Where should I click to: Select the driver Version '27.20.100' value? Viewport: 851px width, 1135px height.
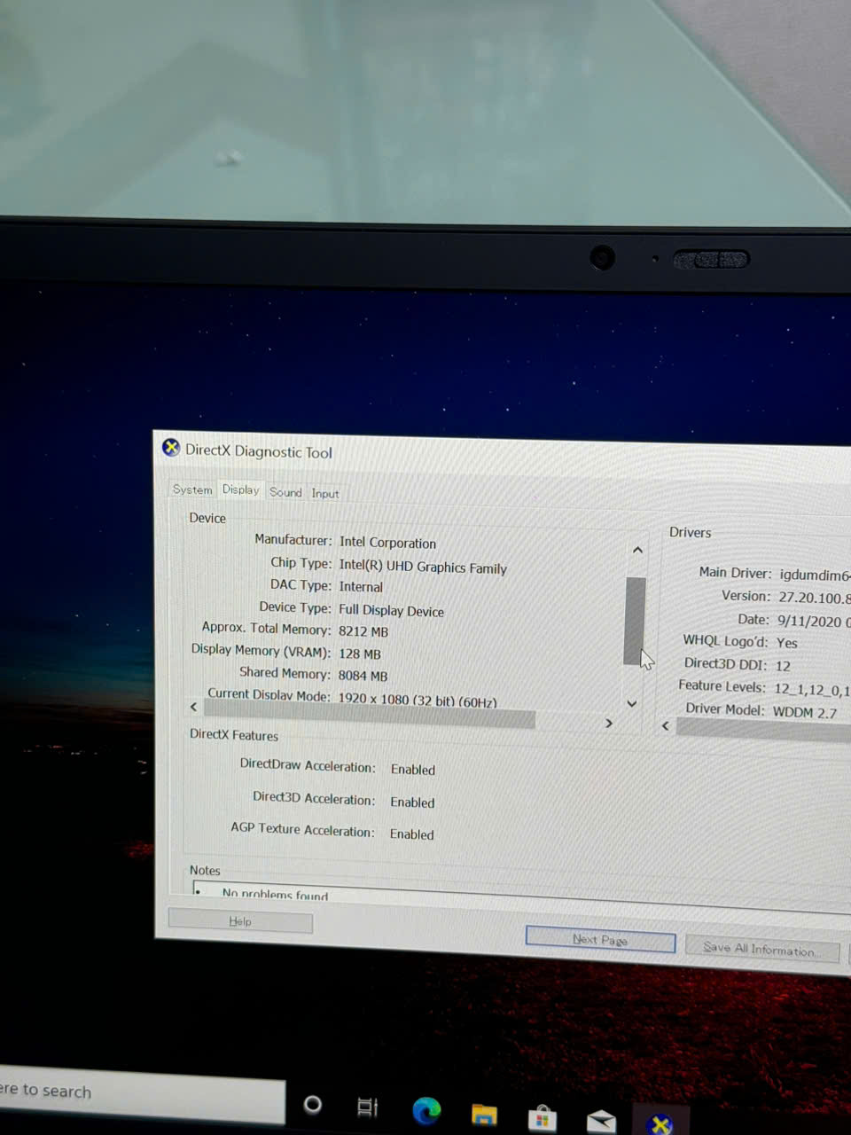[815, 598]
